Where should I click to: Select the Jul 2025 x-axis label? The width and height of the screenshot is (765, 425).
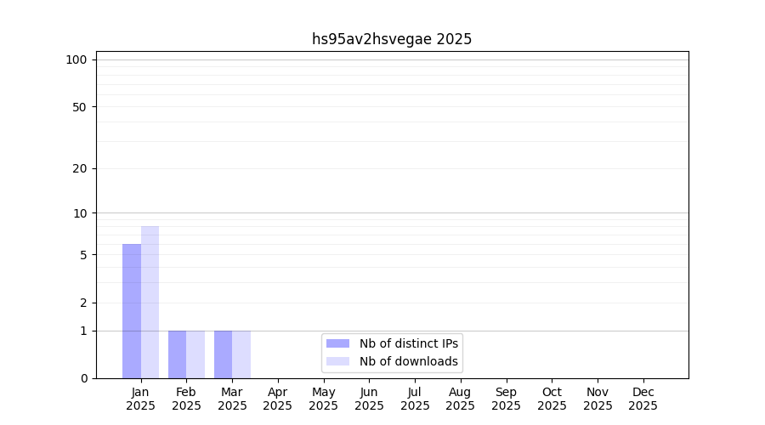click(415, 399)
